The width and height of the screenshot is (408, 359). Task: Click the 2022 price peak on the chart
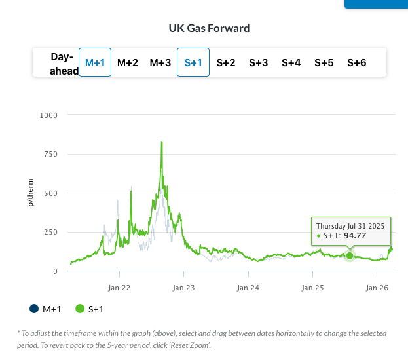pyautogui.click(x=162, y=142)
